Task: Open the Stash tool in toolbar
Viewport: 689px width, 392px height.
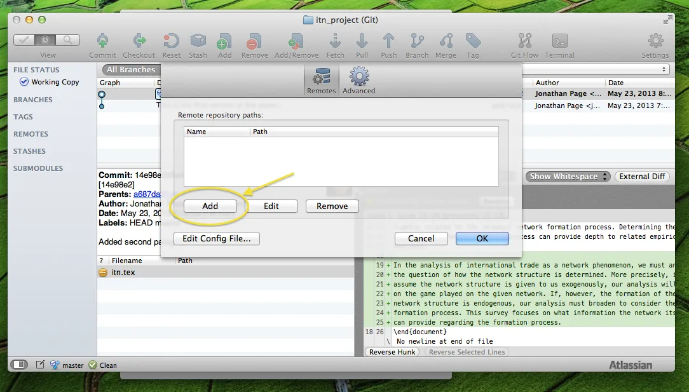Action: click(198, 42)
